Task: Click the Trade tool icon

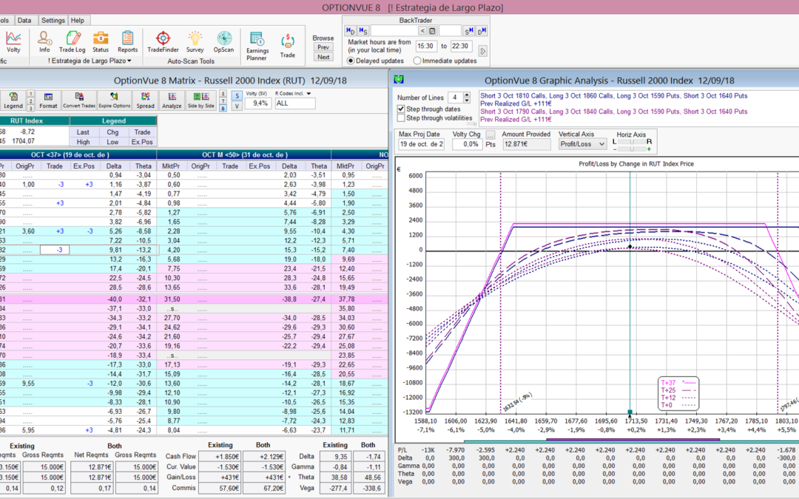Action: [x=287, y=46]
